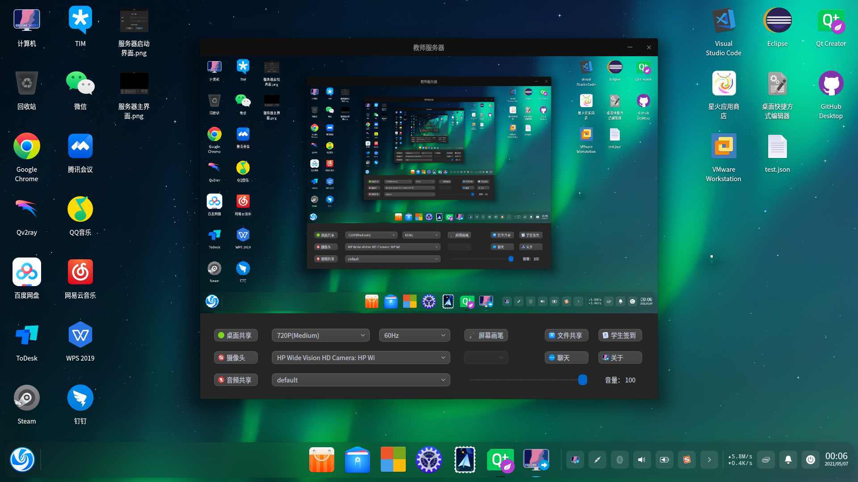This screenshot has width=858, height=482.
Task: Open the ToDesk desktop icon
Action: tap(27, 335)
